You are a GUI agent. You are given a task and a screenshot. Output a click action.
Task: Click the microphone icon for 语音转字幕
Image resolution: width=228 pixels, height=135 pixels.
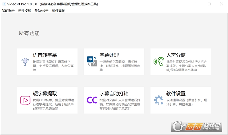[x=25, y=62]
